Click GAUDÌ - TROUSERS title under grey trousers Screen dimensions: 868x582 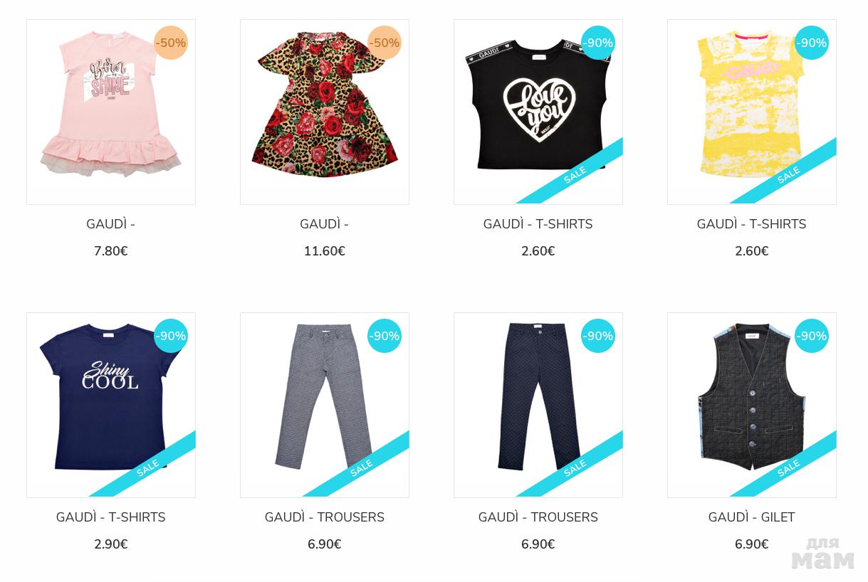325,517
